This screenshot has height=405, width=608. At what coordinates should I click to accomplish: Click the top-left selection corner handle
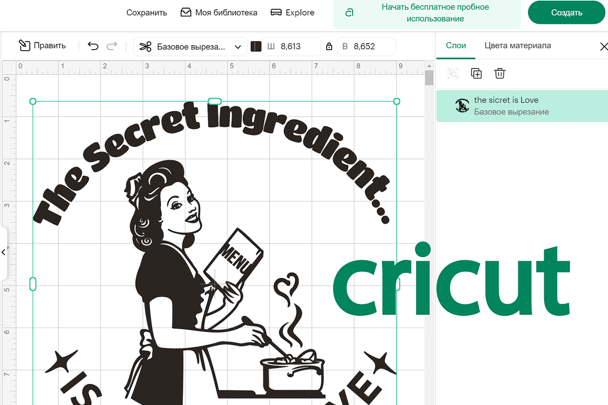pyautogui.click(x=33, y=101)
